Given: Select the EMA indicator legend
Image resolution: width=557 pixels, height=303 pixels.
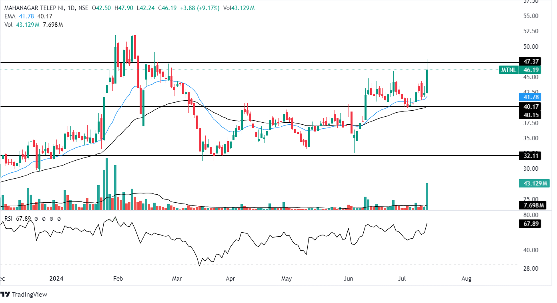Looking at the screenshot, I should [9, 16].
